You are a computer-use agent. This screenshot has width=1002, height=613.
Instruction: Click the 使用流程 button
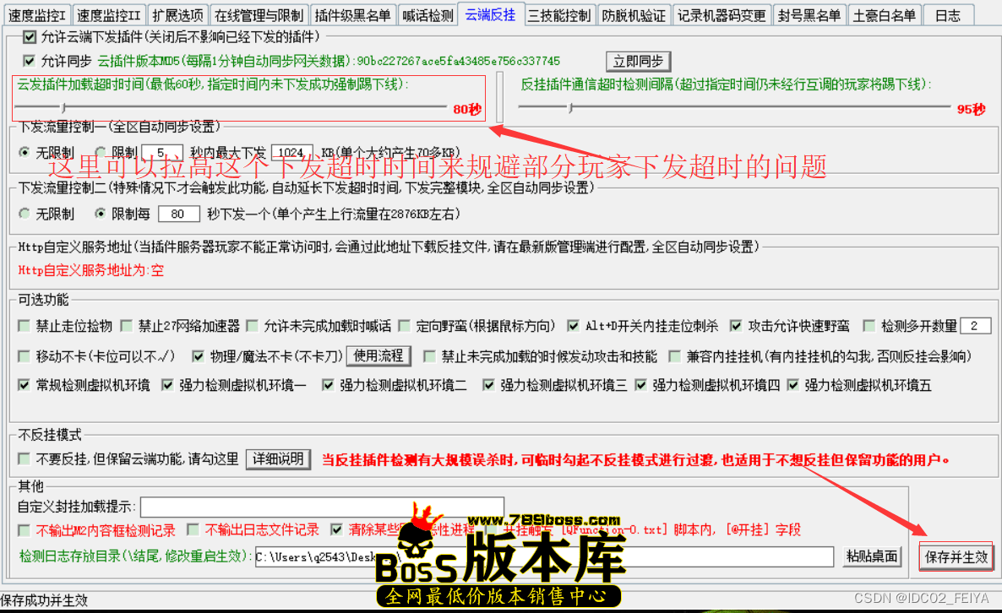(379, 356)
